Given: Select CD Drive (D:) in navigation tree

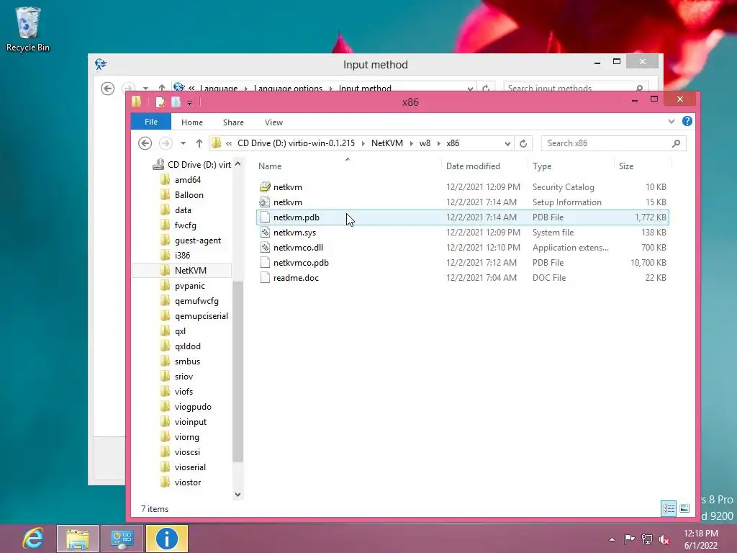Looking at the screenshot, I should [191, 165].
